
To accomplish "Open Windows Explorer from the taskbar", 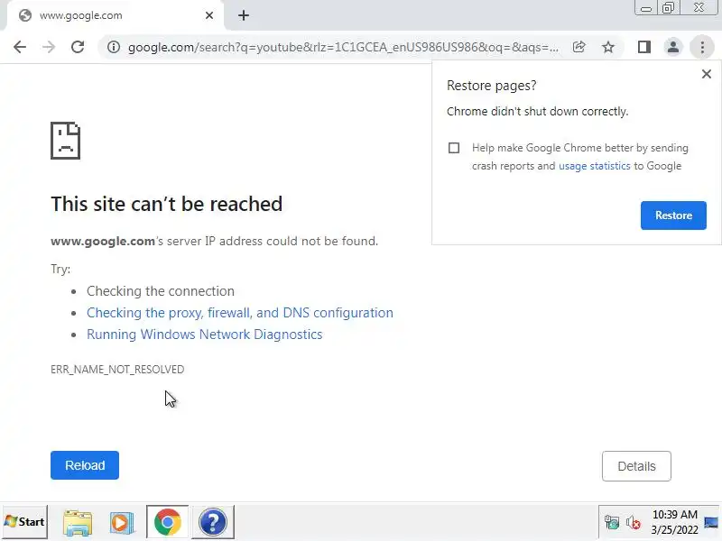I will [78, 522].
